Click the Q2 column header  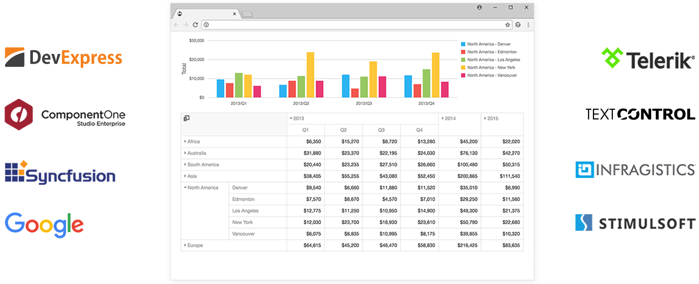[x=344, y=130]
